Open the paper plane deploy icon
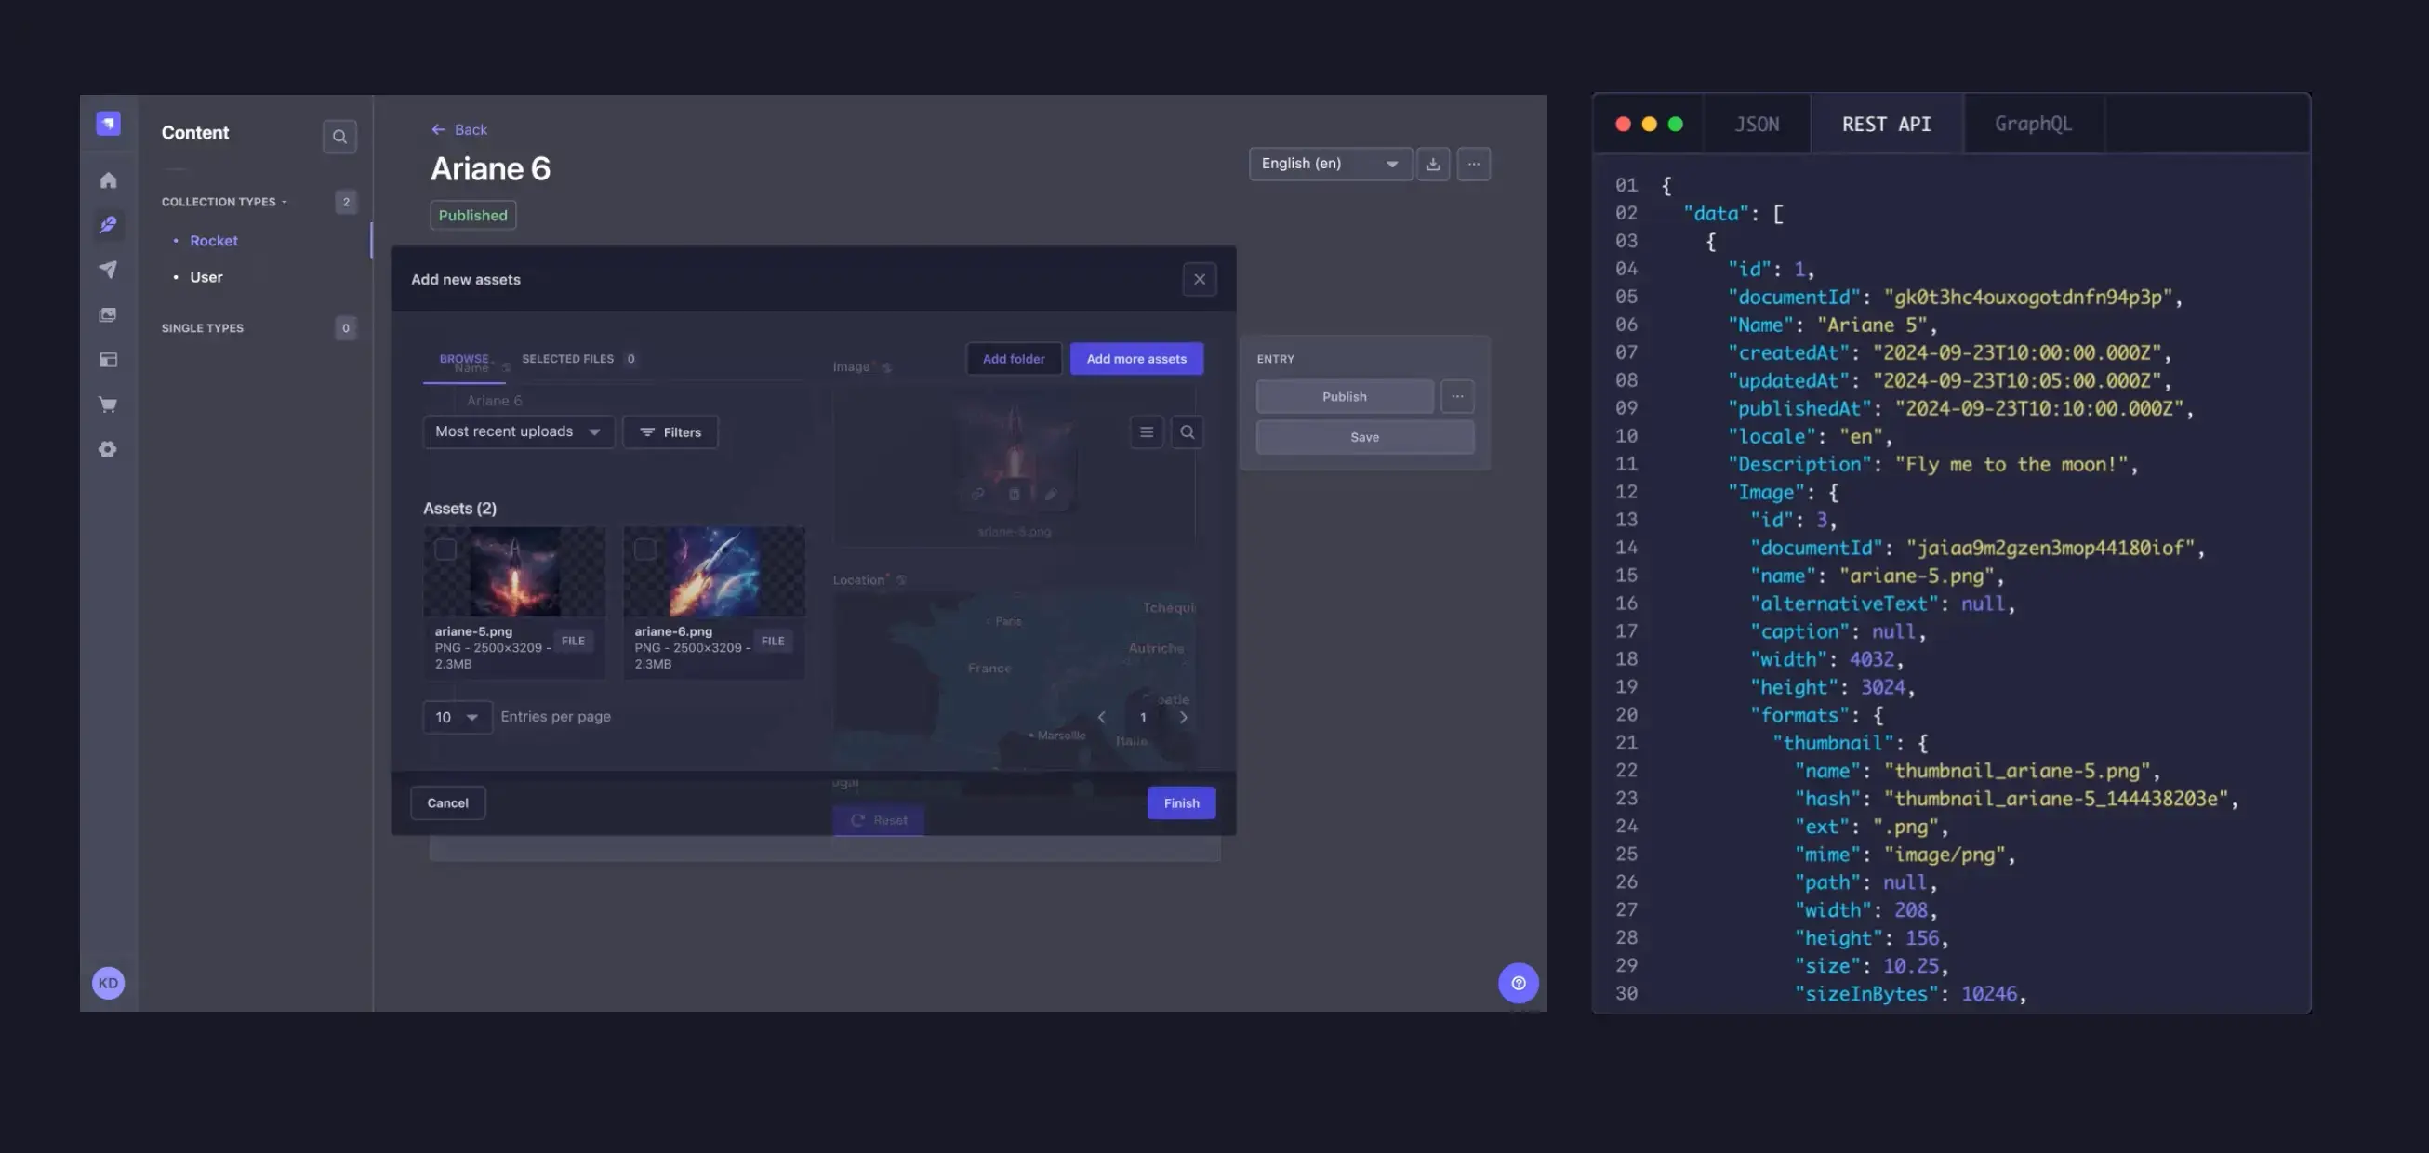The height and width of the screenshot is (1153, 2429). point(109,270)
